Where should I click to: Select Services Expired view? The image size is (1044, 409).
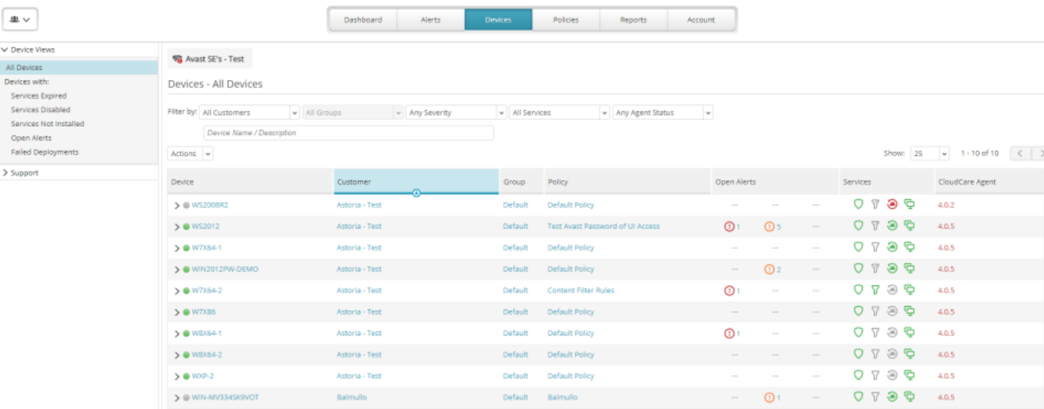38,96
